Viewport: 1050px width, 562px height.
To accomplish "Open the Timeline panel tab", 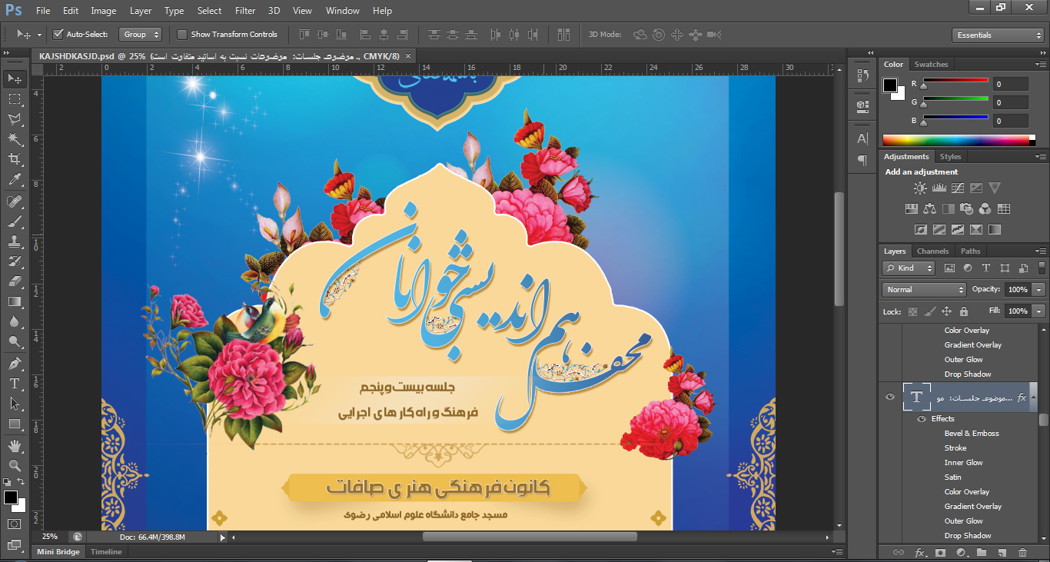I will (106, 552).
